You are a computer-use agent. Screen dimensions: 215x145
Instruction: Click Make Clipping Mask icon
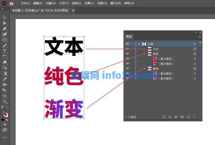(176, 117)
